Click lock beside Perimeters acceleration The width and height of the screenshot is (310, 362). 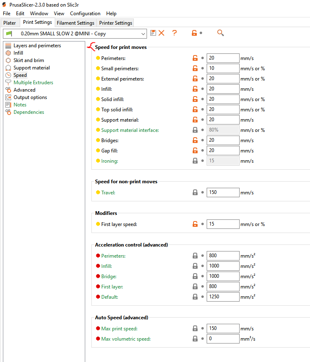[195, 256]
